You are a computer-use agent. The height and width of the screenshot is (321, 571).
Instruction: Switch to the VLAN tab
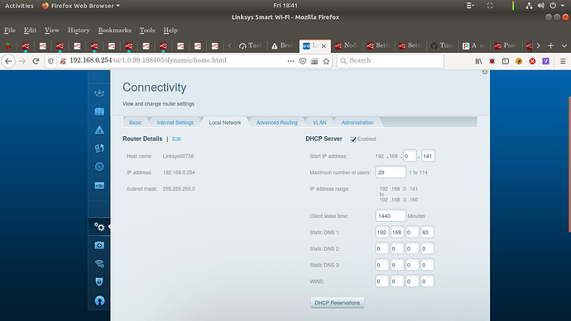(319, 123)
